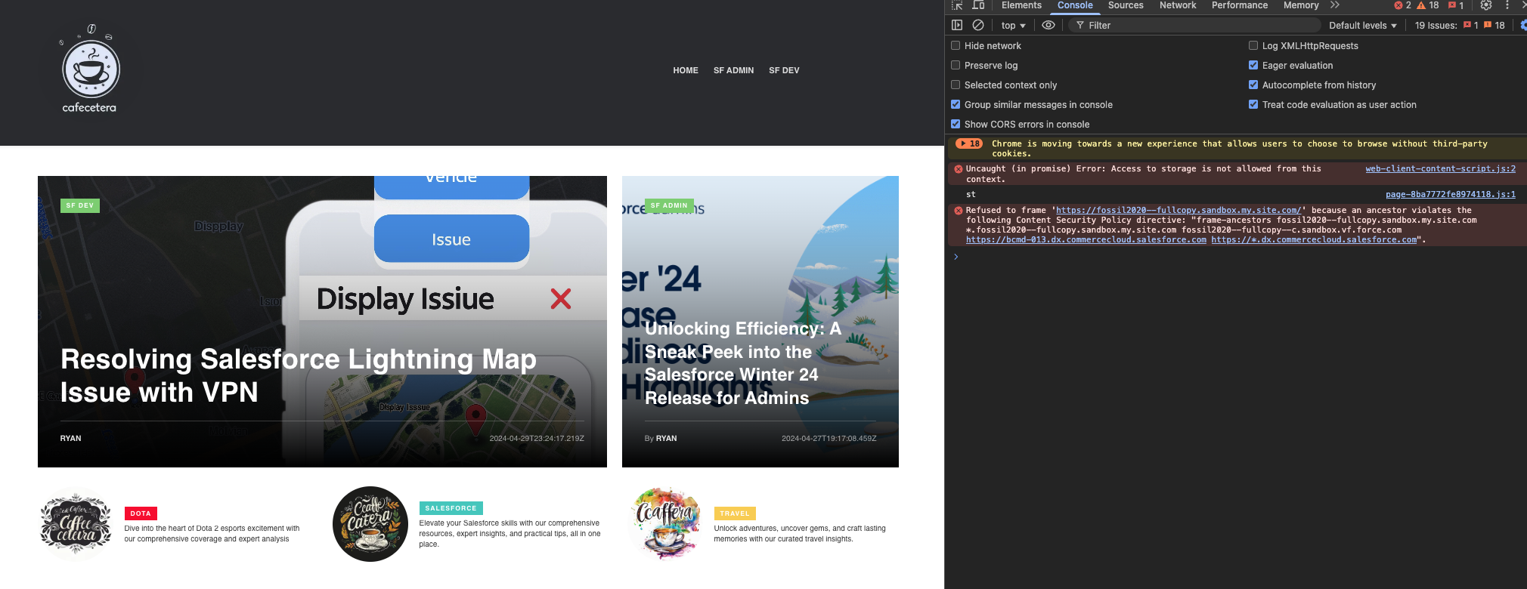Open the Sources tab
This screenshot has width=1527, height=589.
coord(1126,5)
